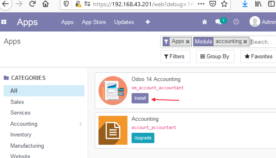Viewport: 276px width, 158px height.
Task: Click the Apps breadcrumb heading
Action: click(12, 41)
